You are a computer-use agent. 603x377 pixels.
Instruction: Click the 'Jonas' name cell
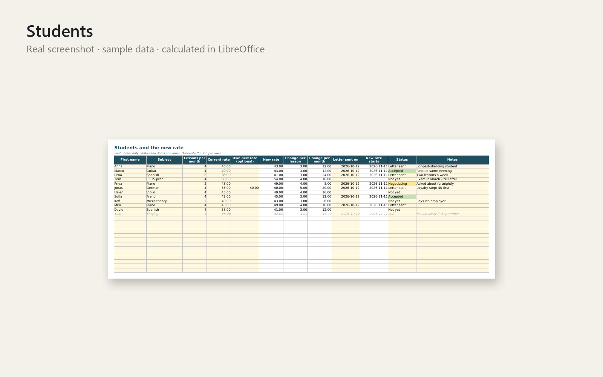point(130,188)
